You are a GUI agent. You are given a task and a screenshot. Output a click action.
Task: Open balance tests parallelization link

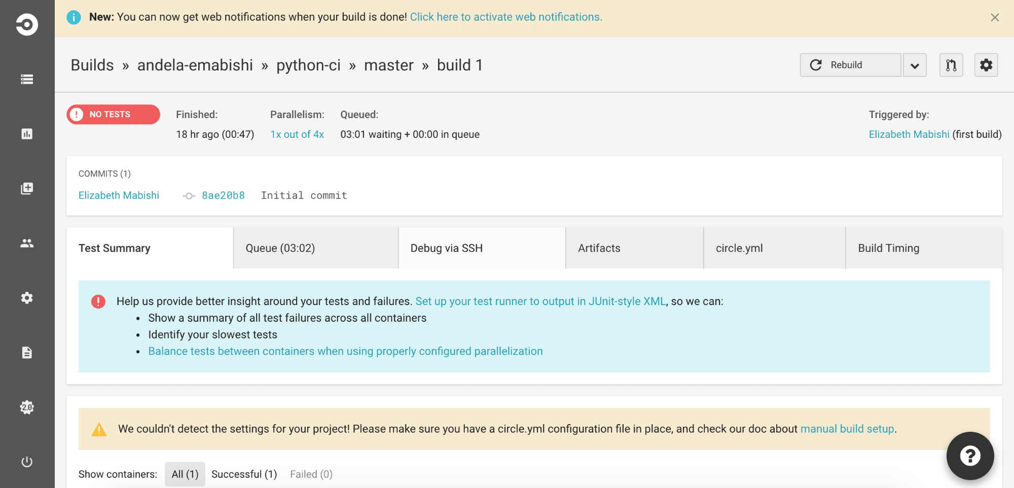pos(345,351)
